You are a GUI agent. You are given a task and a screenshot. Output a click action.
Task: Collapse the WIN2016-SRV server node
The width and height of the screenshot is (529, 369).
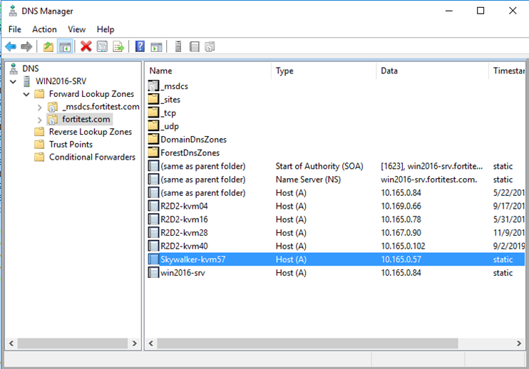coord(14,81)
